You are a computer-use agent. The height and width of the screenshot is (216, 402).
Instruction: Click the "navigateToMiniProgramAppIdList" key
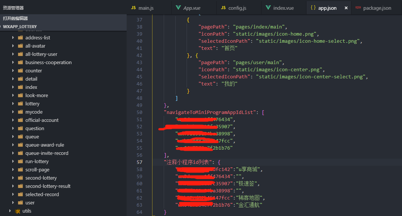(x=210, y=112)
